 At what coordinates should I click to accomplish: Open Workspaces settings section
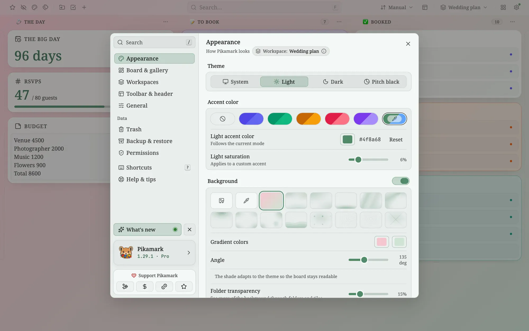click(154, 82)
